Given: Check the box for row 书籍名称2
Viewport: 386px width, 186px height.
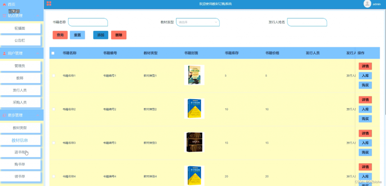Looking at the screenshot, I should coord(54,109).
